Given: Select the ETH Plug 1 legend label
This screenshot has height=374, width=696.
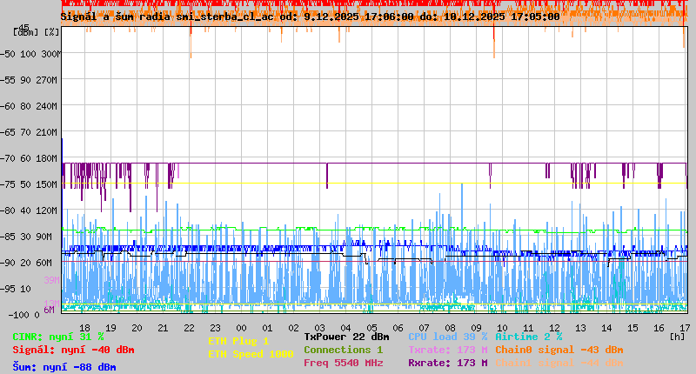Looking at the screenshot, I should [238, 341].
